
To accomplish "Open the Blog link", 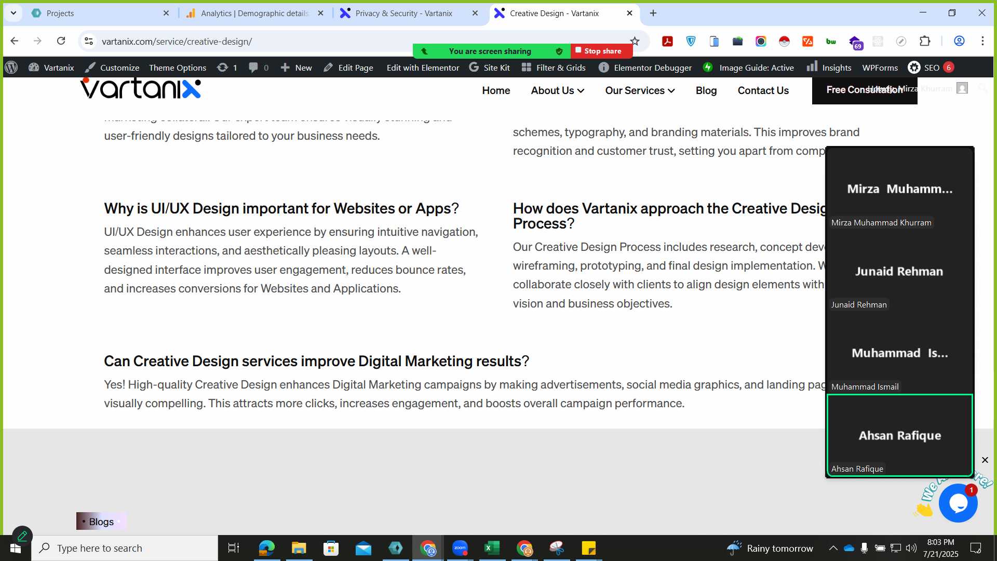I will 706,90.
